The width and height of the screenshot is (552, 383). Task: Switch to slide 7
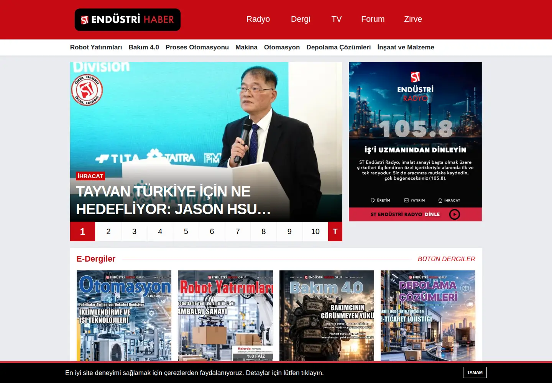pos(238,231)
